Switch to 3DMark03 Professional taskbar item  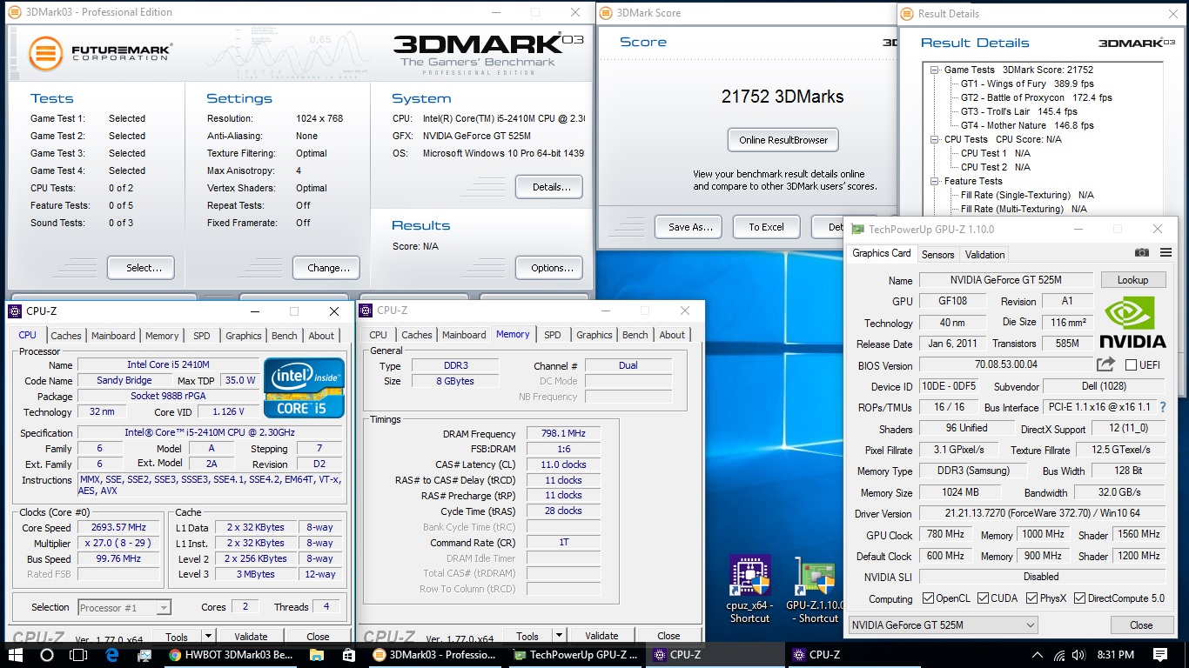[x=434, y=654]
